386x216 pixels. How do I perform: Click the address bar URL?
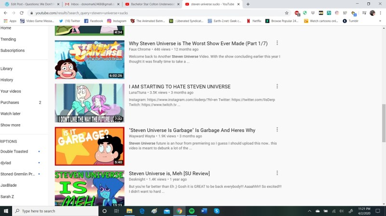[x=82, y=13]
